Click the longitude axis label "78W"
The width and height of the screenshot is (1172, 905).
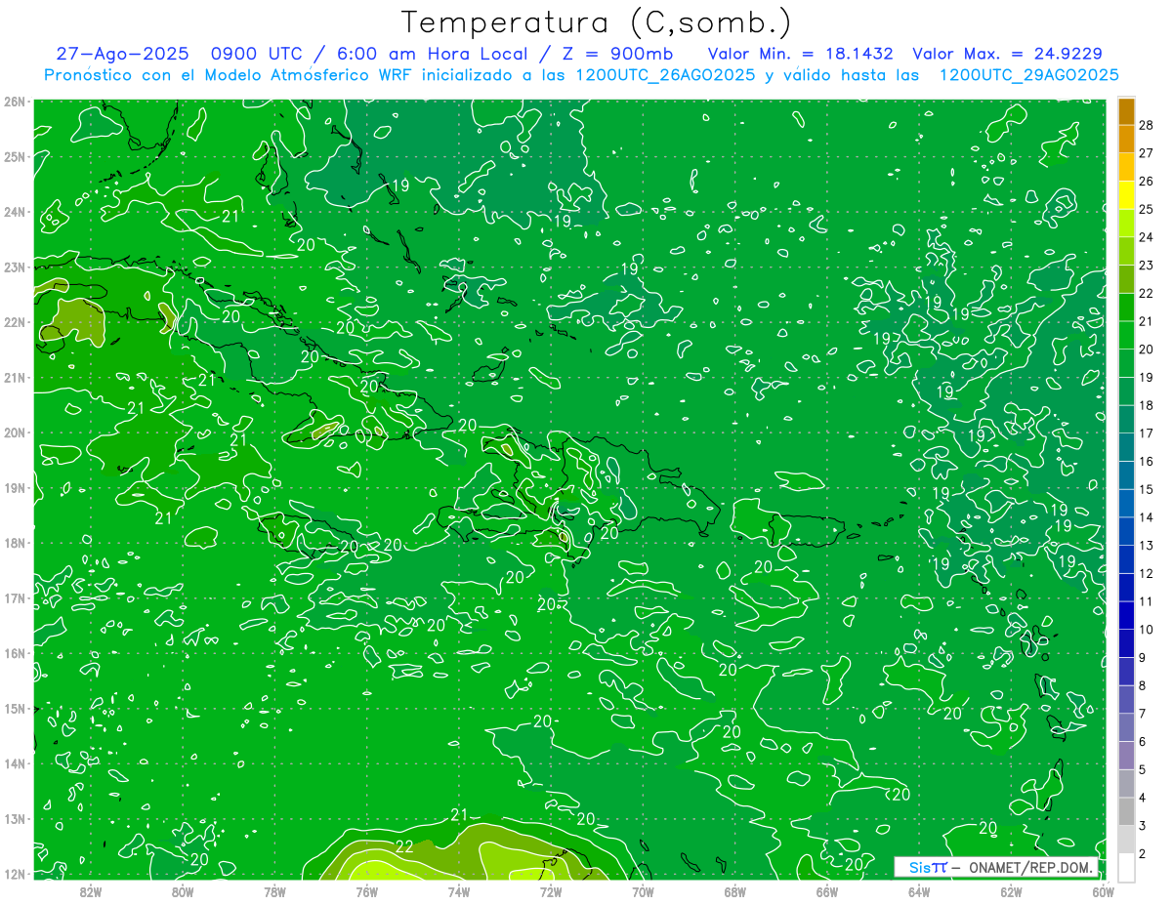pos(274,891)
